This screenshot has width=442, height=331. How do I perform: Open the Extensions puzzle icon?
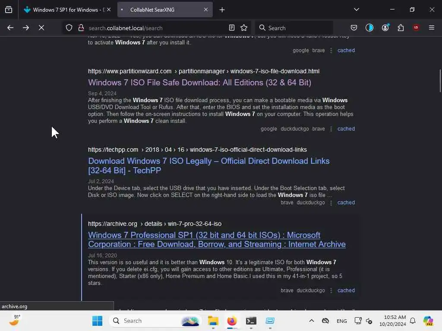(401, 28)
